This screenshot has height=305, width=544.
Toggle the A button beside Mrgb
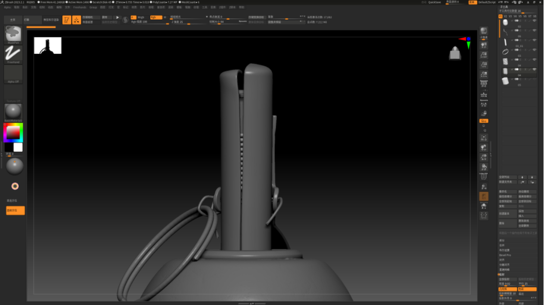pyautogui.click(x=133, y=17)
